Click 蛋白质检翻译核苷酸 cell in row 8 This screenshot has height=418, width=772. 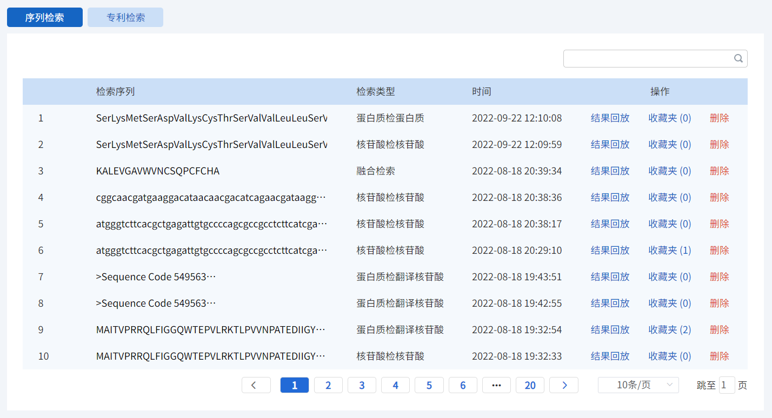400,303
